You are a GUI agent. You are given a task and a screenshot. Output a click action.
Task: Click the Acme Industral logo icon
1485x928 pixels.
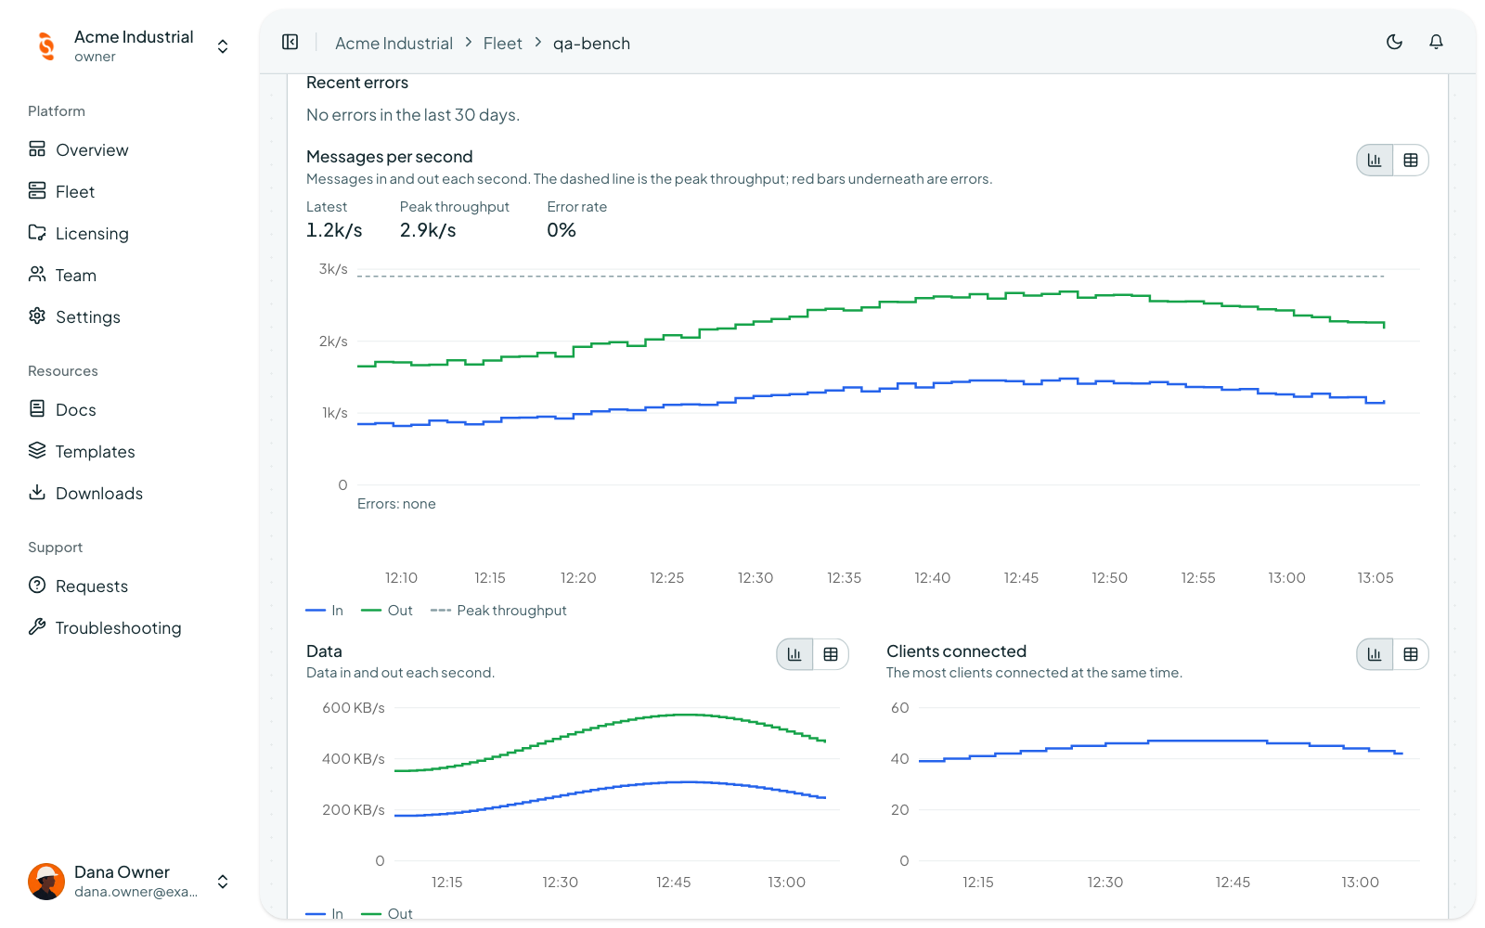(46, 45)
